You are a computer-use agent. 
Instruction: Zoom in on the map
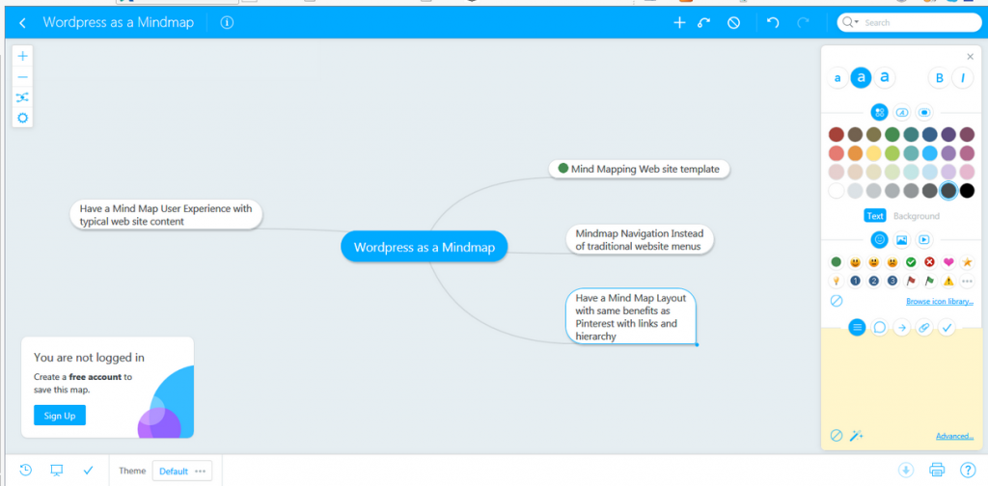point(23,56)
